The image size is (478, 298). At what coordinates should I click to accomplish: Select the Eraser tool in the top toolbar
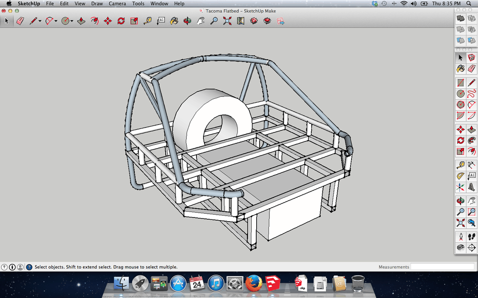20,21
